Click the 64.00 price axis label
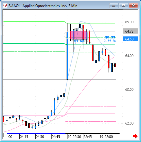Viewport: 141px width, 142px height. [x=129, y=56]
